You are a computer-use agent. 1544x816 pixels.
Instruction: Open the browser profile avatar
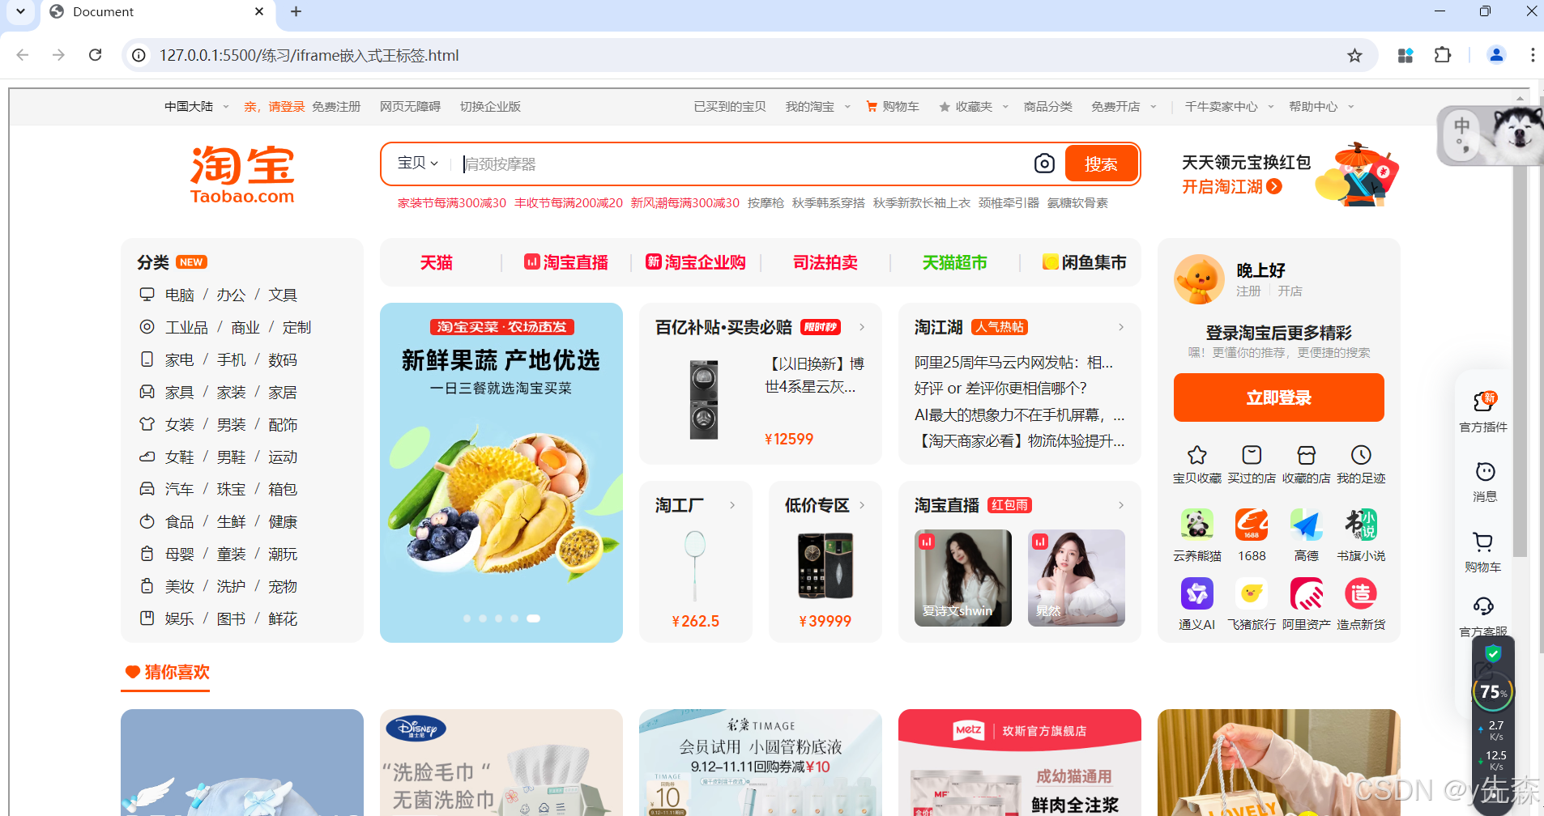[x=1496, y=55]
